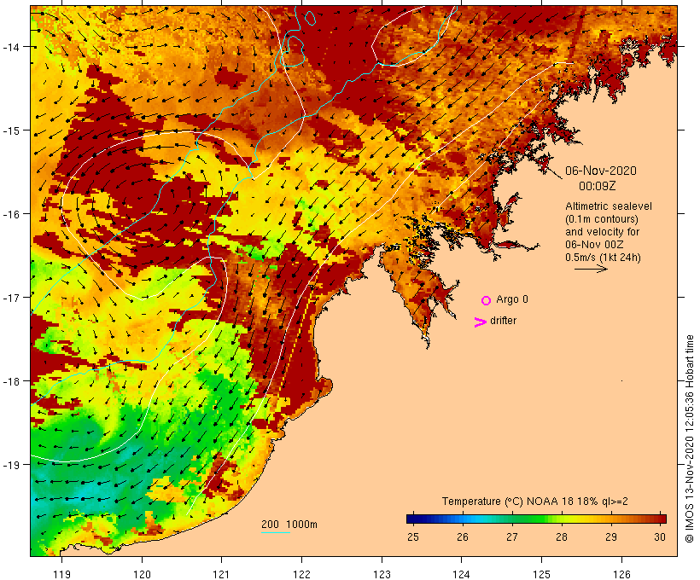This screenshot has height=580, width=700.
Task: Click the IMOS copyright timestamp text
Action: tap(689, 438)
